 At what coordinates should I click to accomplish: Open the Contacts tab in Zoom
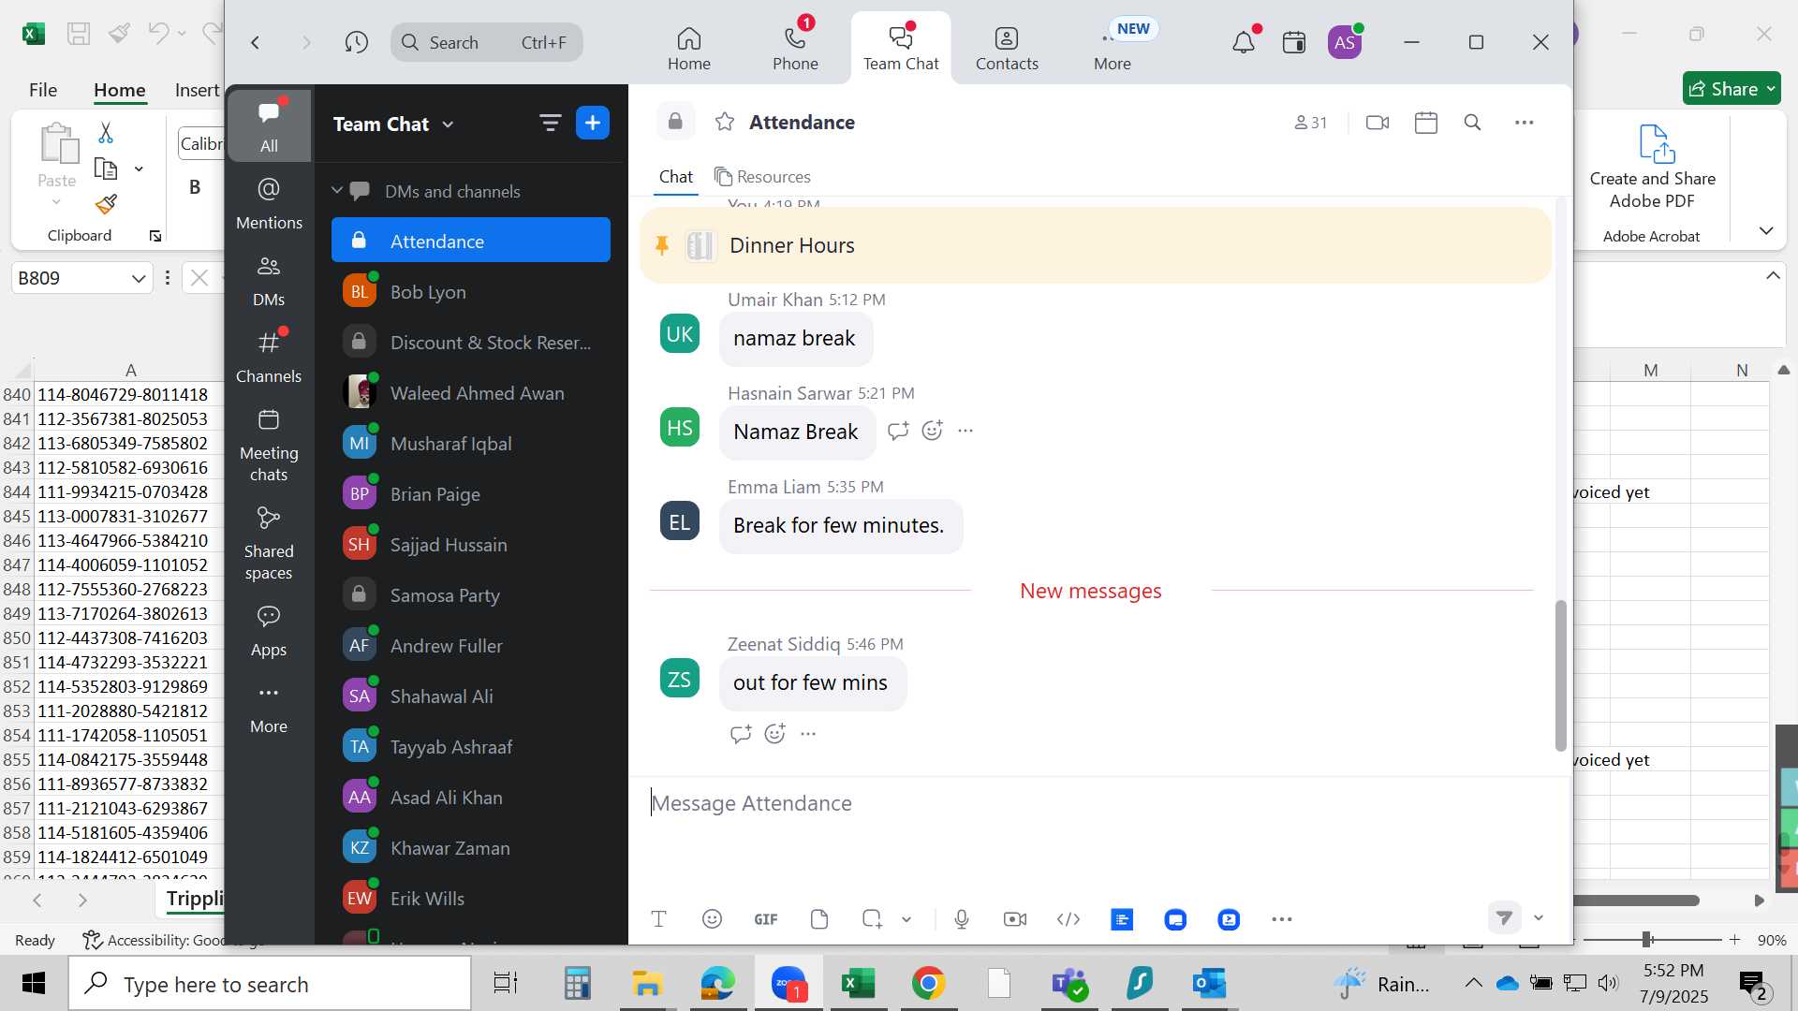tap(1007, 49)
